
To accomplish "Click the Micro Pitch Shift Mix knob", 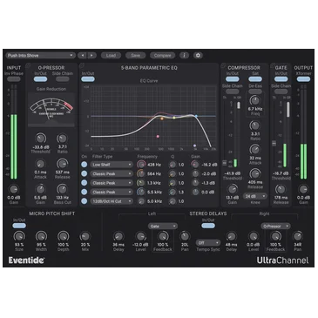I will click(x=85, y=236).
